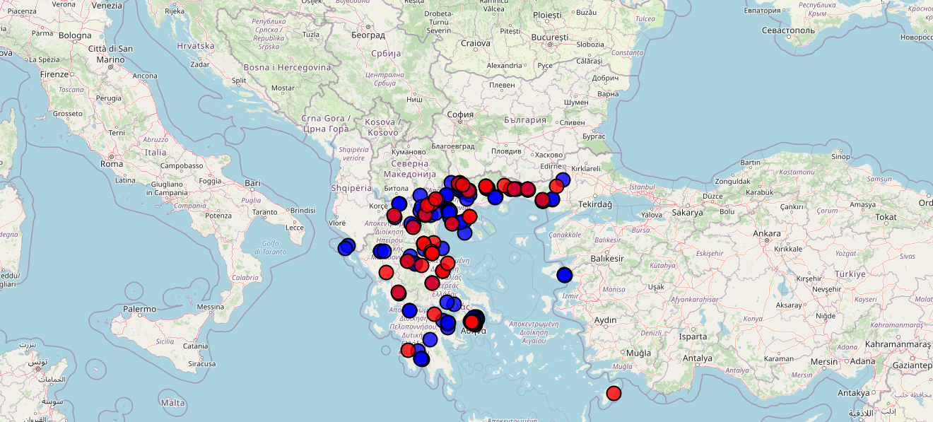Select the red marker over Athens
The height and width of the screenshot is (422, 933).
tap(471, 322)
